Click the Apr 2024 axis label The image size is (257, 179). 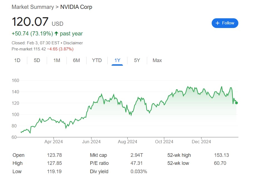[x=53, y=142]
